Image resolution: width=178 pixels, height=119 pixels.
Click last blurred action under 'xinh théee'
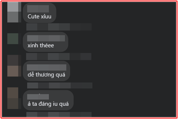point(86,57)
